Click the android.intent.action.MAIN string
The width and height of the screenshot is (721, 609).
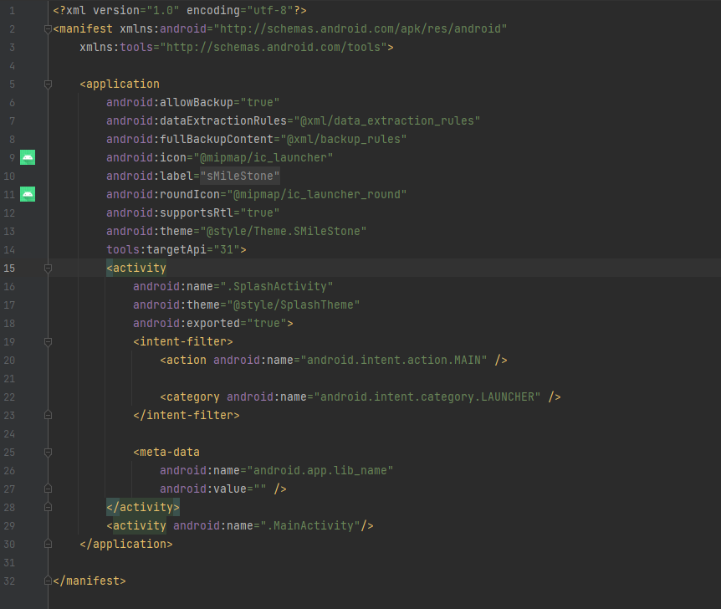(394, 361)
